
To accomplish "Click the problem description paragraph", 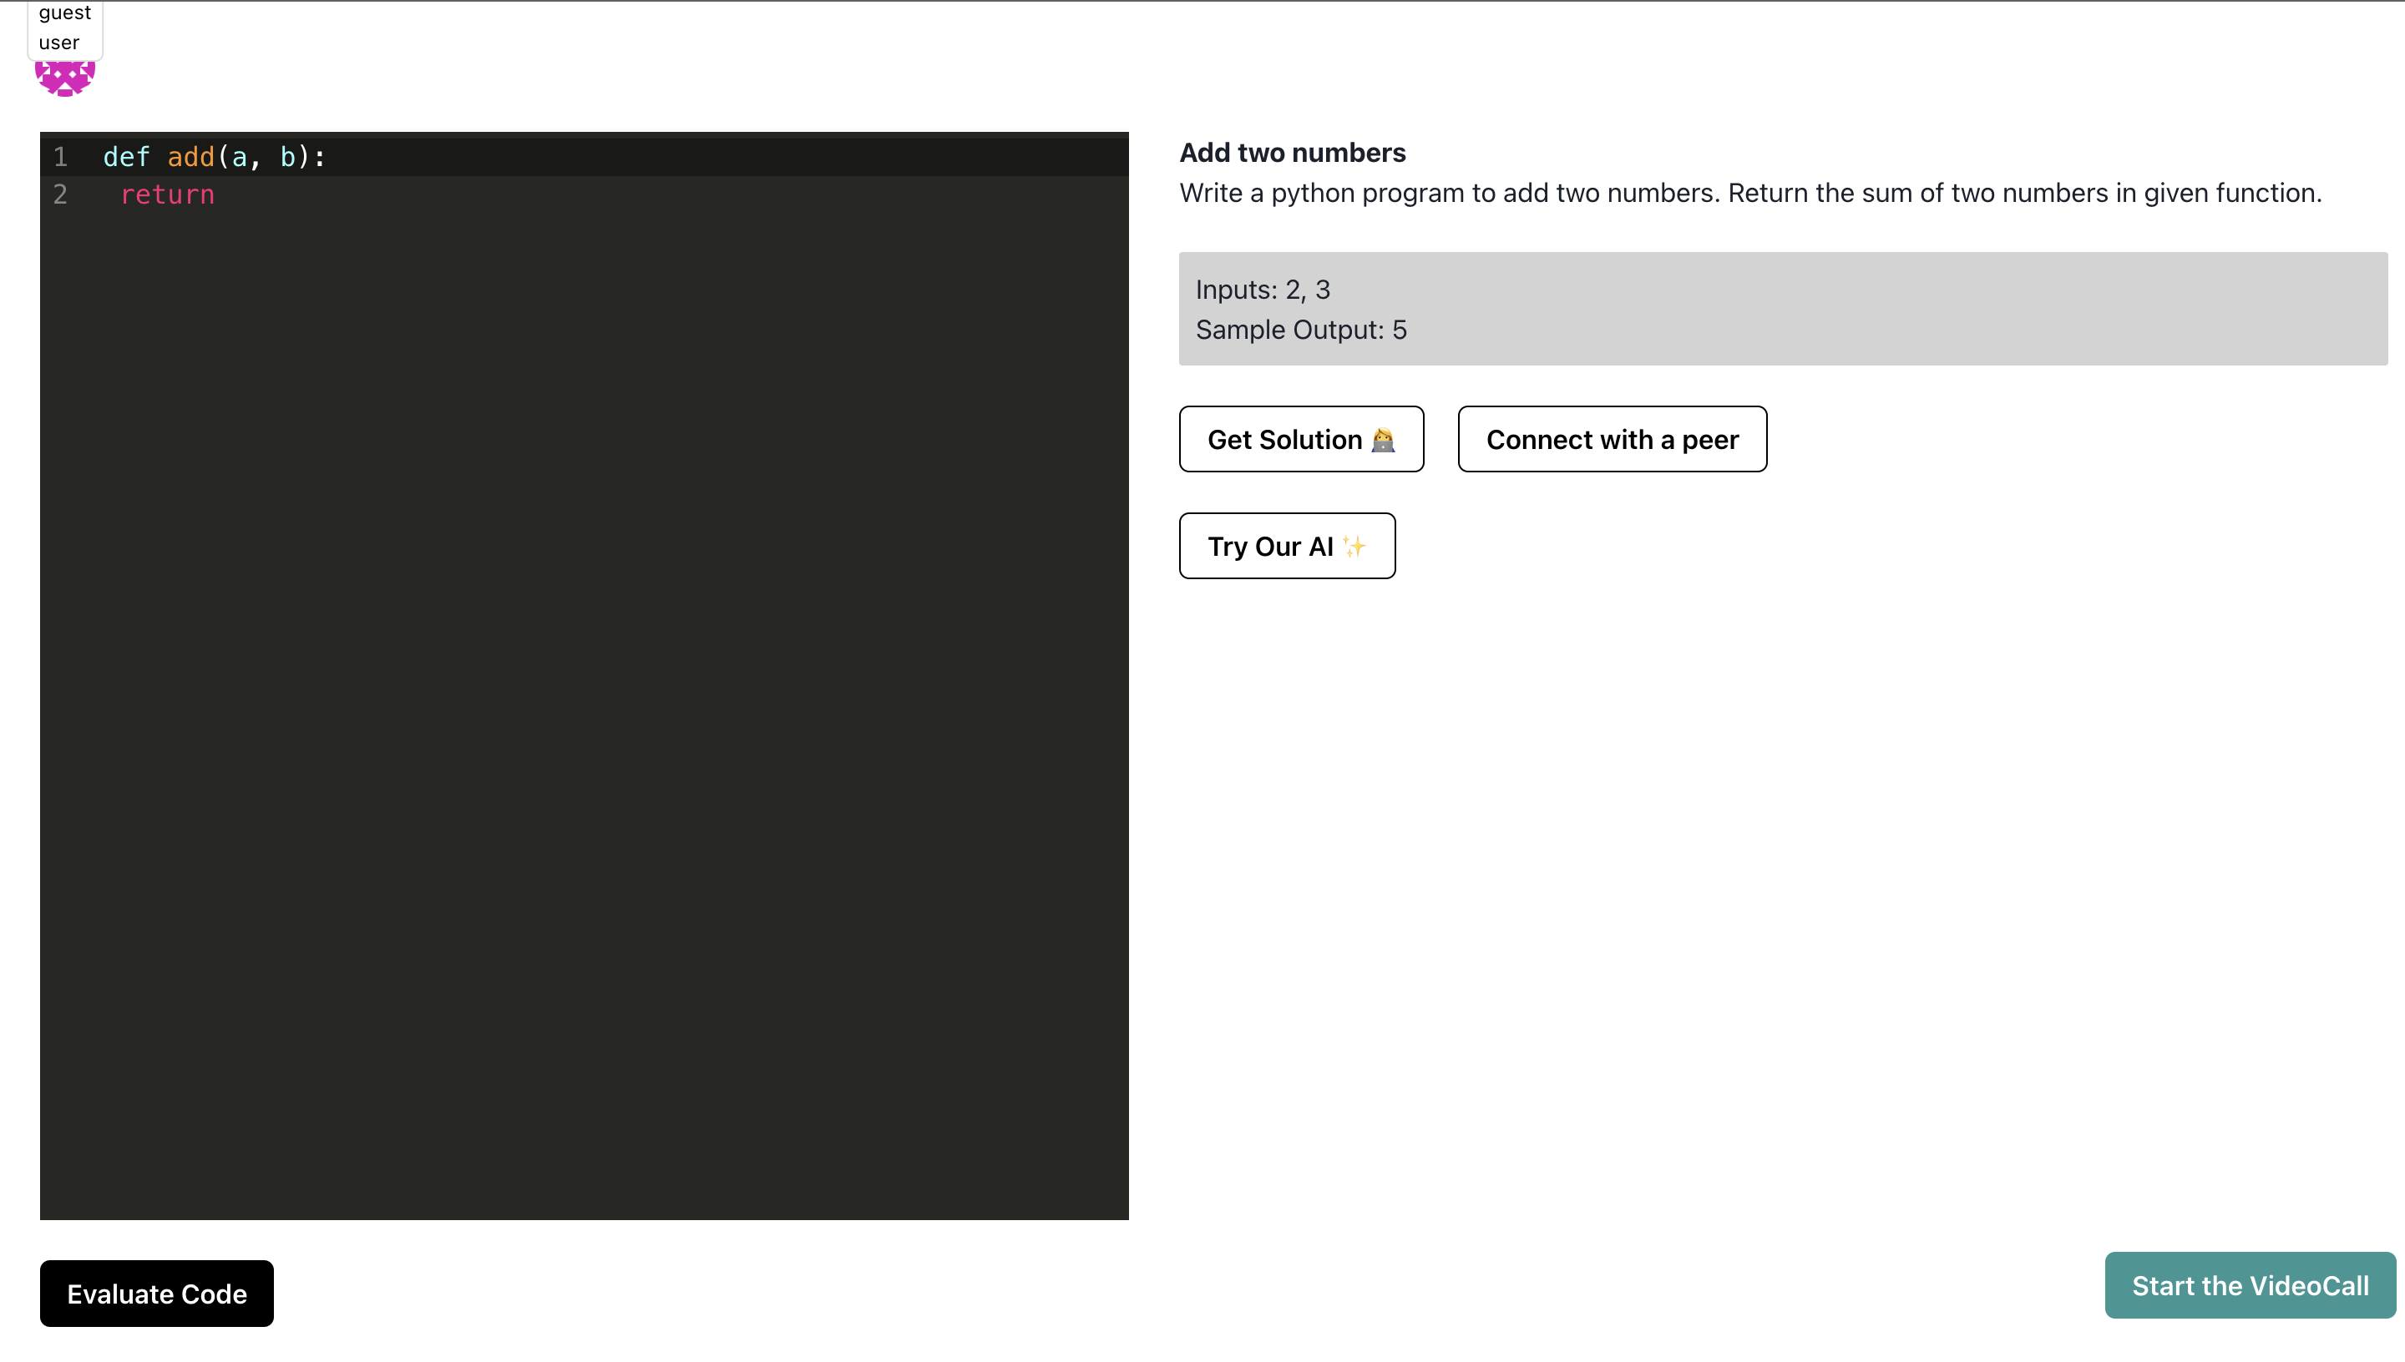I will (x=1750, y=194).
